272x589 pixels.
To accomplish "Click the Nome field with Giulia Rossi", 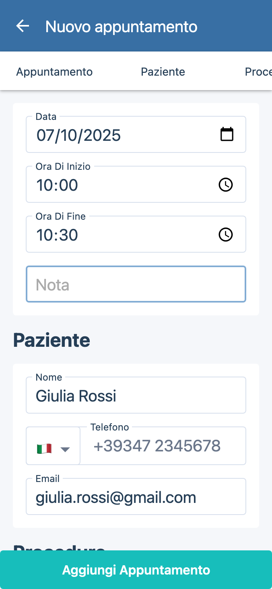I will [x=136, y=396].
